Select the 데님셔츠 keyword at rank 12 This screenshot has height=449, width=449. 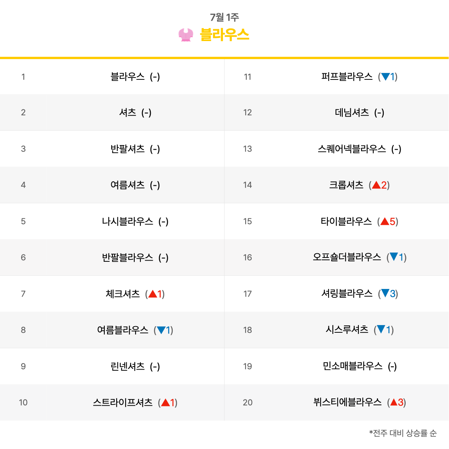coord(352,112)
